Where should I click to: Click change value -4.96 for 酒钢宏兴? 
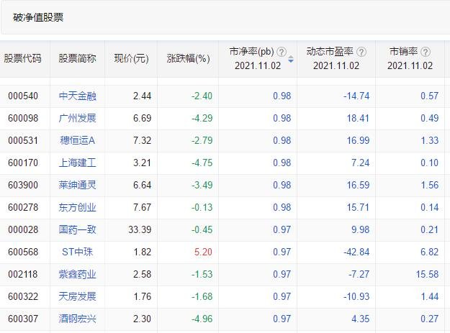click(x=202, y=319)
